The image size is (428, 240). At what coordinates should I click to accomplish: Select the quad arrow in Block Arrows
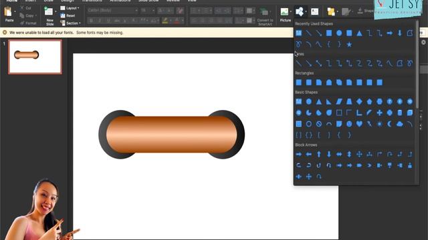point(359,154)
